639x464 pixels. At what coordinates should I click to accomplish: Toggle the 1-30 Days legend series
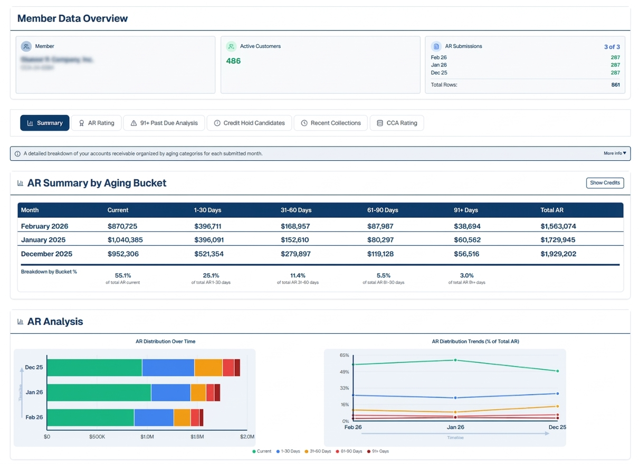pyautogui.click(x=288, y=451)
